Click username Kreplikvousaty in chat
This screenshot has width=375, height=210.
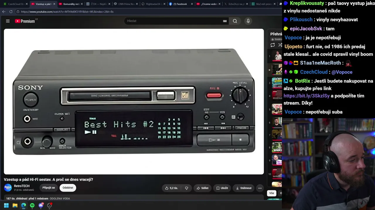(307, 3)
